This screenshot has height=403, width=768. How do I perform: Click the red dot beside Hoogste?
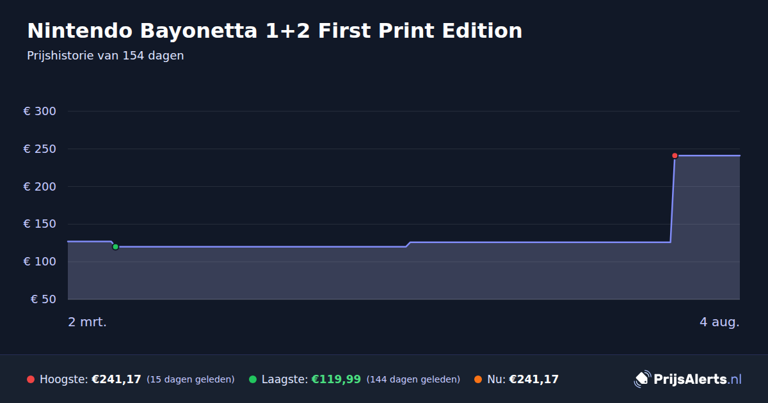(31, 379)
